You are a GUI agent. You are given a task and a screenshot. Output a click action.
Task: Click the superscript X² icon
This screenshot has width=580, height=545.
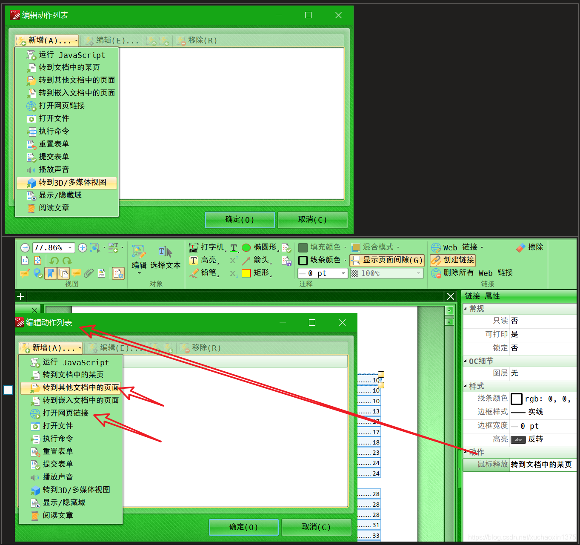234,261
